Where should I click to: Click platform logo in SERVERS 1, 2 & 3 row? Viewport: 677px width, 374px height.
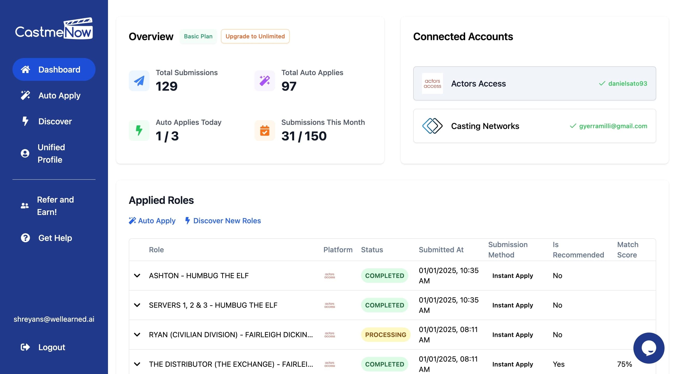pyautogui.click(x=330, y=305)
